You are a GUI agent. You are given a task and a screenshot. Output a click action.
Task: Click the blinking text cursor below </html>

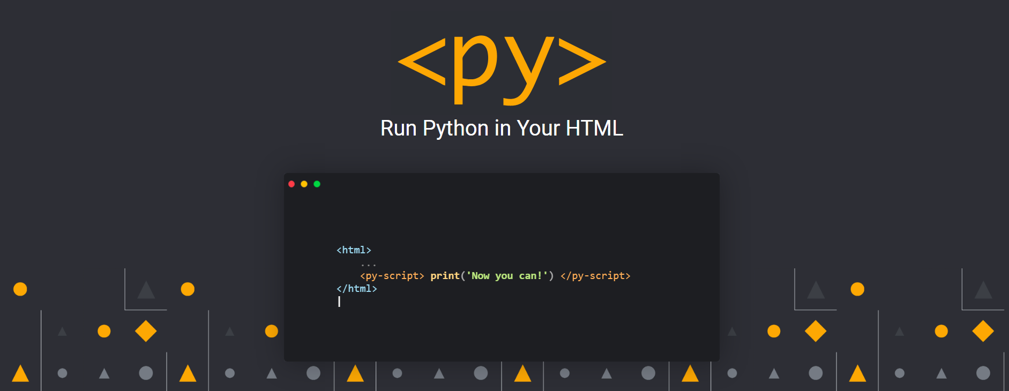pos(339,302)
